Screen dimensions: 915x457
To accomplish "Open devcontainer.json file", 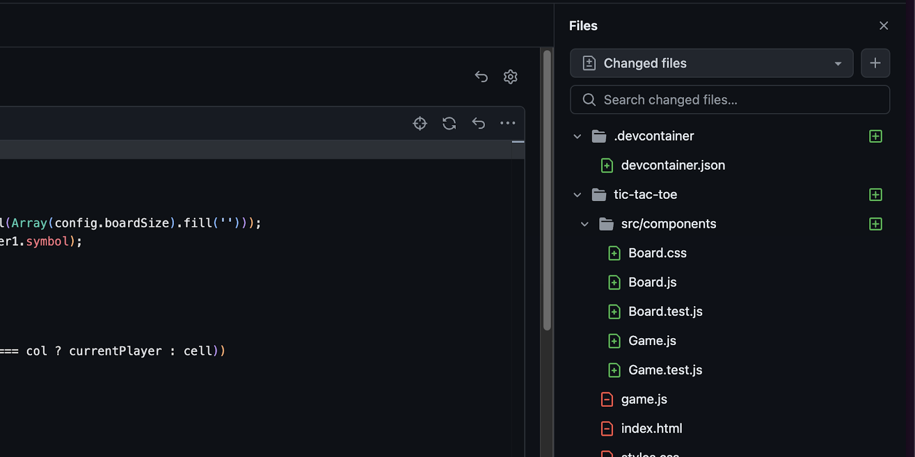I will [x=673, y=165].
